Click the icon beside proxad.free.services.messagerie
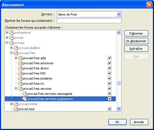Screen dimensions: 154x130 (25, 94)
